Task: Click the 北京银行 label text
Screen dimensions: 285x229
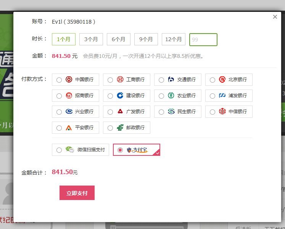Action: [238, 80]
